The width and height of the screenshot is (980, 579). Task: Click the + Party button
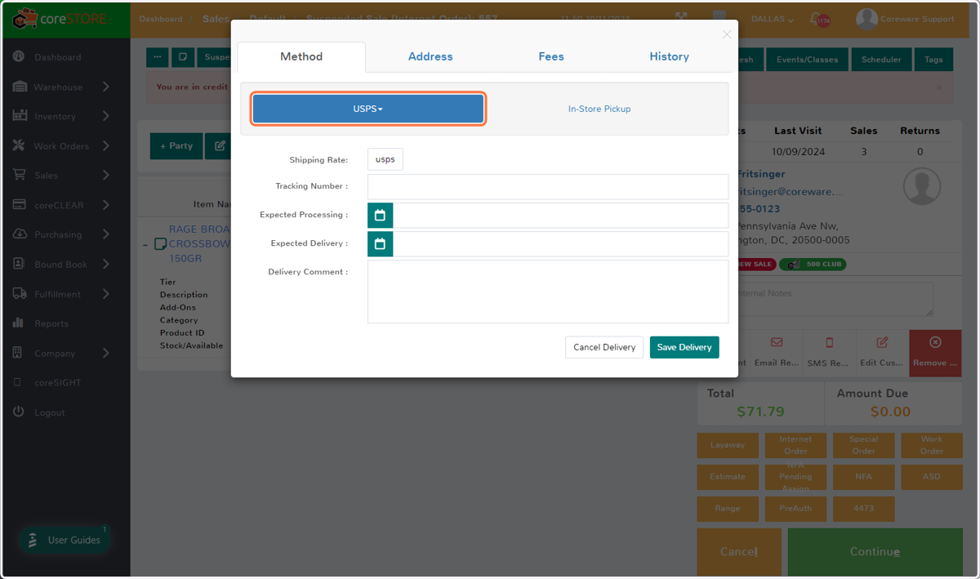[176, 146]
